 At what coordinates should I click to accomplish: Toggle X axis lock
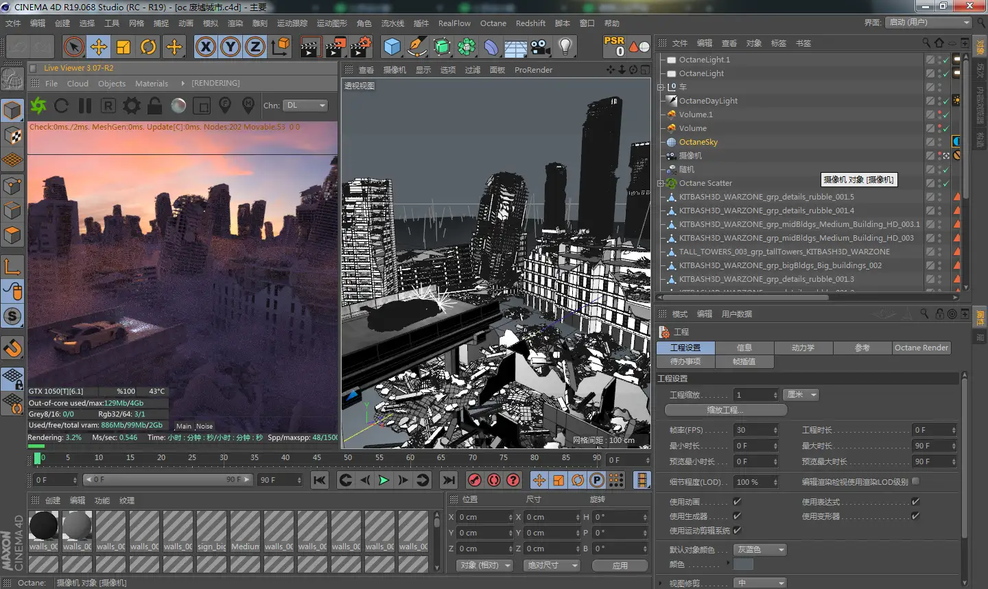coord(205,47)
